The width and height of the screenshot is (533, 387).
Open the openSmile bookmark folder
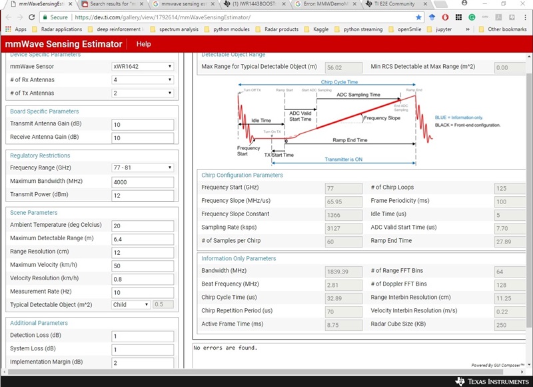tap(405, 29)
